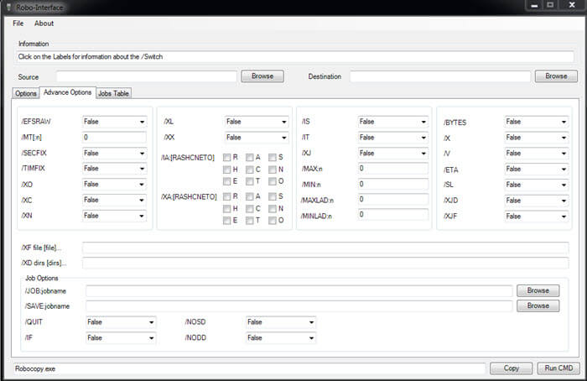Switch to the Options tab
Screen dimensions: 587x381
coord(26,93)
